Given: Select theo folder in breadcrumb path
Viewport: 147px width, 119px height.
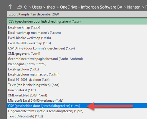Looking at the screenshot, I should [51, 7].
